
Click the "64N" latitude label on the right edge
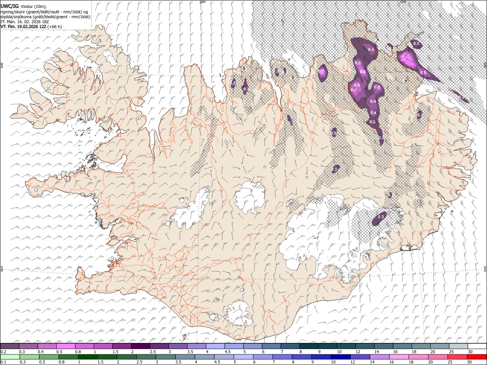click(485, 268)
